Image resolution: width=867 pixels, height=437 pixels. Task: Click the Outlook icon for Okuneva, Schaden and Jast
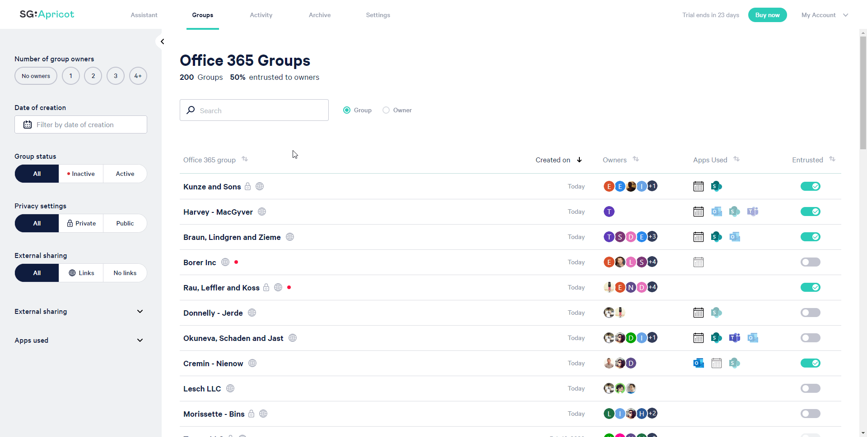click(x=753, y=338)
